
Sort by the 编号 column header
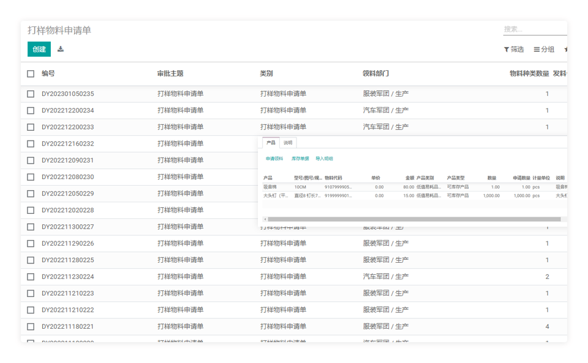tap(48, 73)
